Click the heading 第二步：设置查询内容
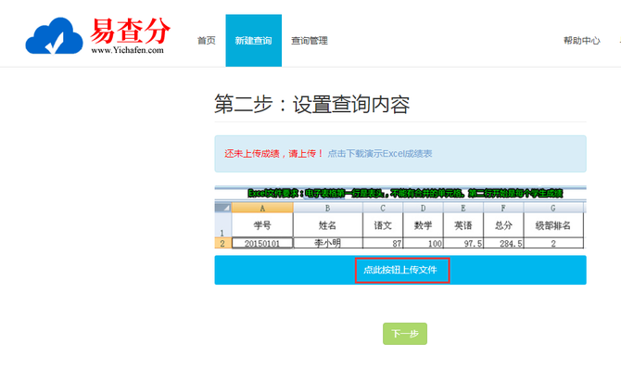The height and width of the screenshot is (369, 621). pyautogui.click(x=312, y=104)
